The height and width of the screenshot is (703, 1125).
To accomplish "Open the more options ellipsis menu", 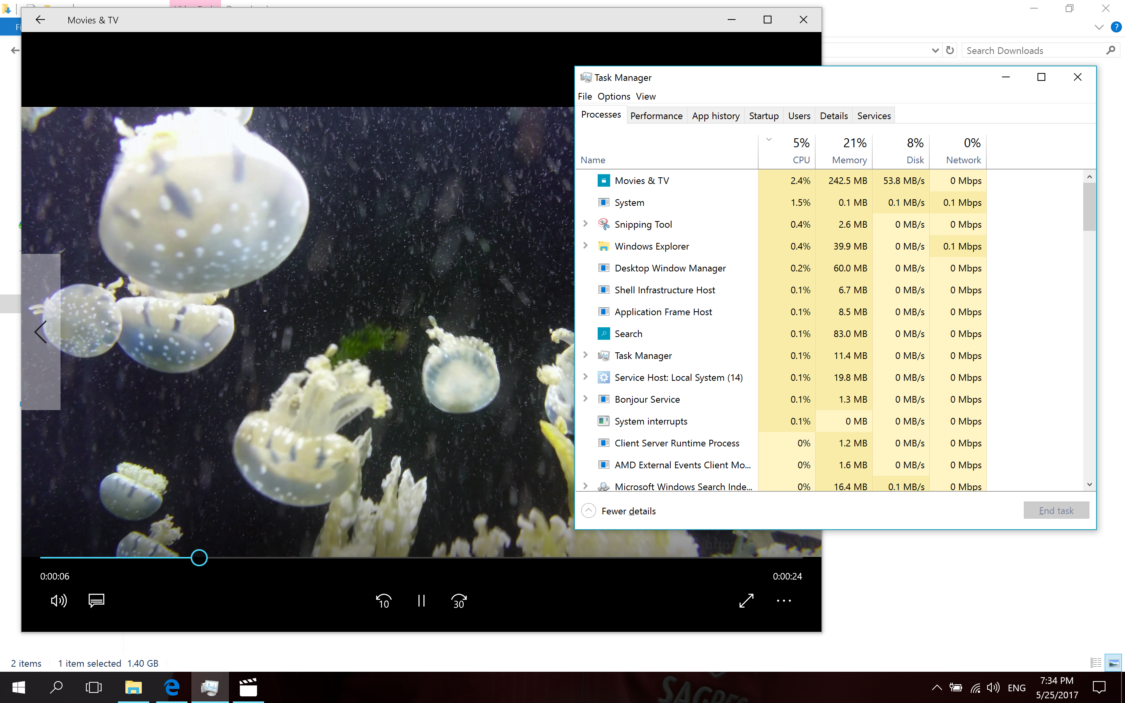I will pyautogui.click(x=784, y=601).
